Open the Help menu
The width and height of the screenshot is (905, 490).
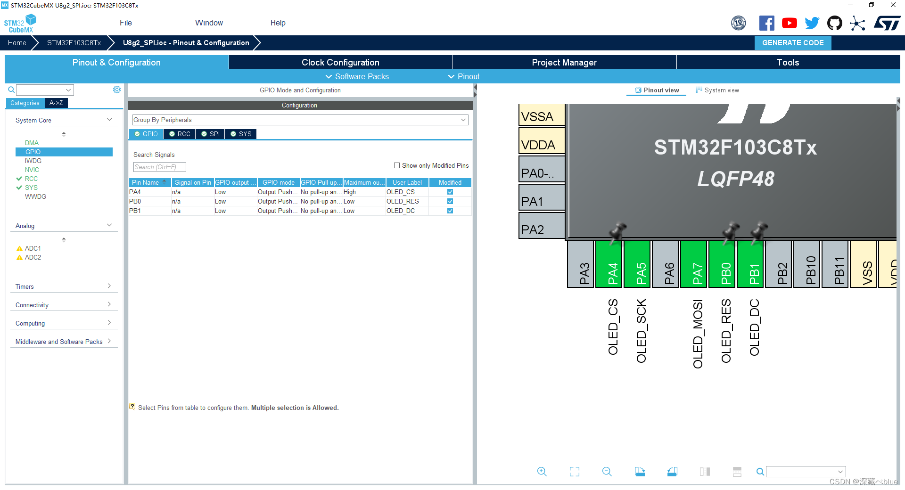(x=278, y=23)
